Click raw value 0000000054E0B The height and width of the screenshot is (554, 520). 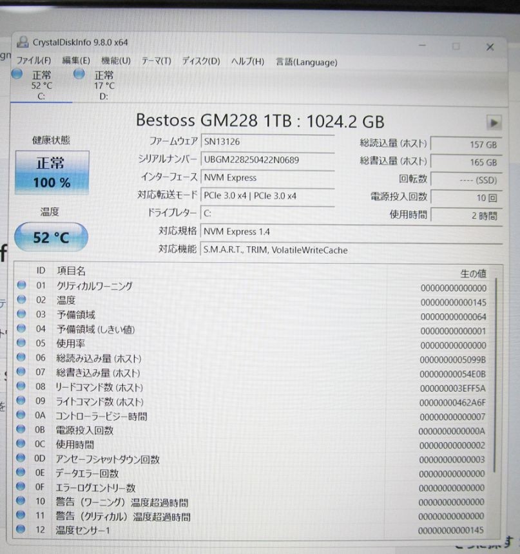tap(452, 374)
